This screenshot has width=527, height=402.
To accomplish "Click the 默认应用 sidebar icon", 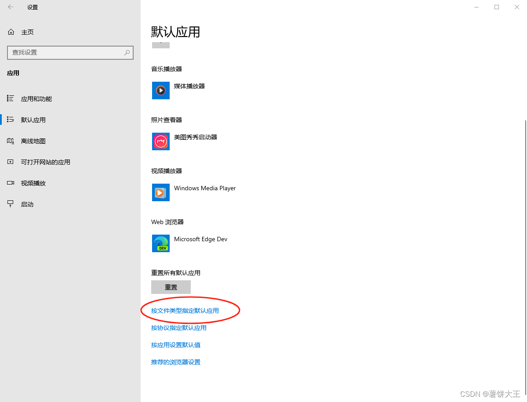I will click(10, 120).
